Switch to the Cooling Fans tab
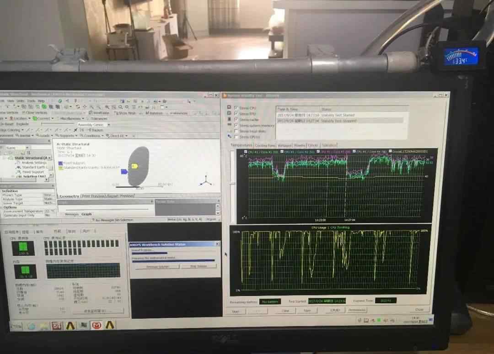The image size is (494, 354). click(x=265, y=145)
